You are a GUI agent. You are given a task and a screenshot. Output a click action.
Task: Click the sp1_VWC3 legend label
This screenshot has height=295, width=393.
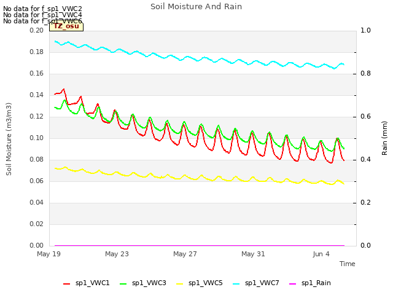click(149, 283)
